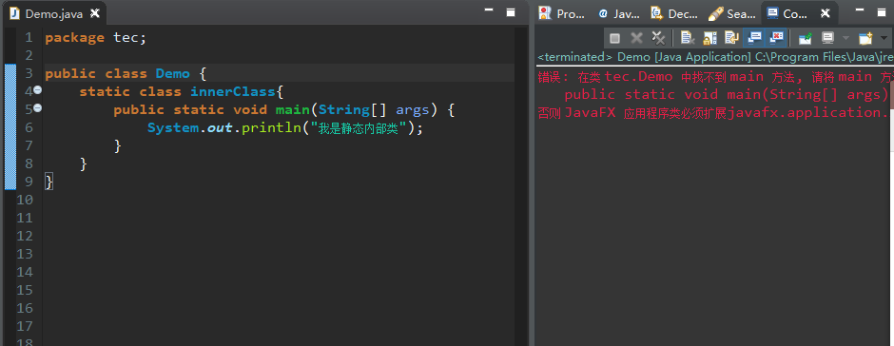Click the terminated Demo launch description
Viewport: 894px width, 346px height.
tap(715, 57)
